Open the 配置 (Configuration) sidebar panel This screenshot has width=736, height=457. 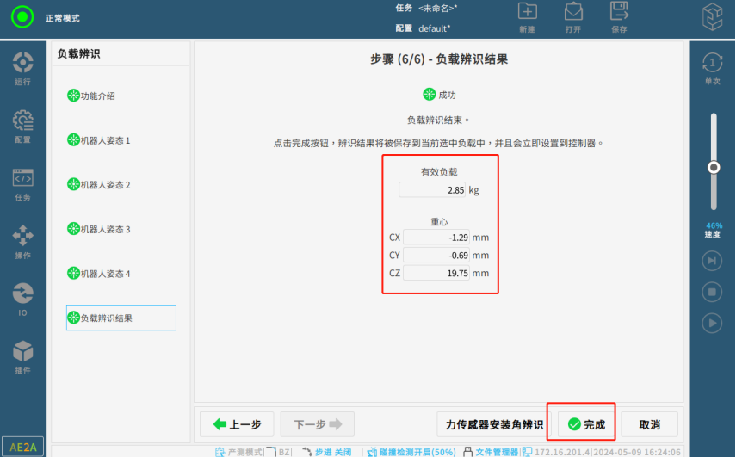click(x=23, y=127)
